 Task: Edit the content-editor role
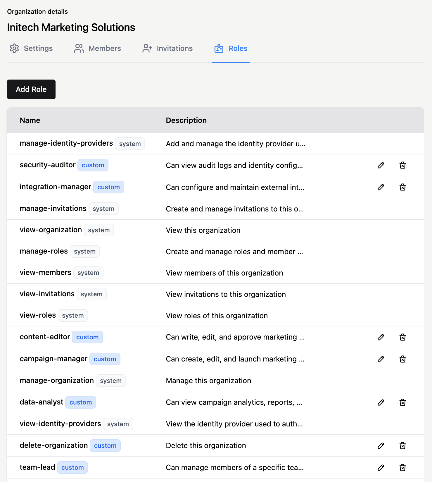pos(381,337)
